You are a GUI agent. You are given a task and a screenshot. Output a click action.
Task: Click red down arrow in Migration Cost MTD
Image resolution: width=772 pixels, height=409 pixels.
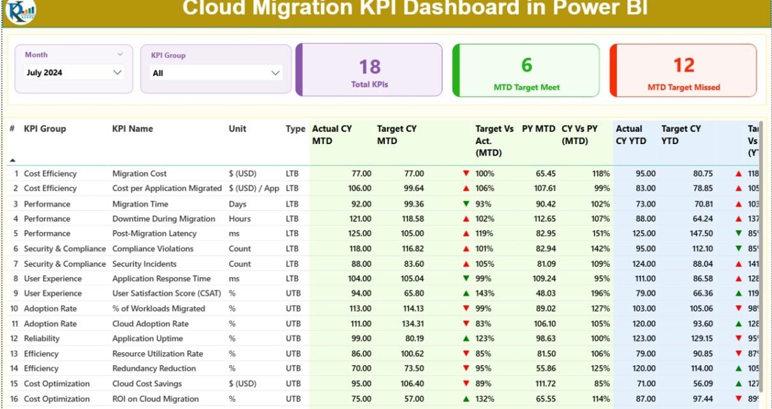point(466,173)
